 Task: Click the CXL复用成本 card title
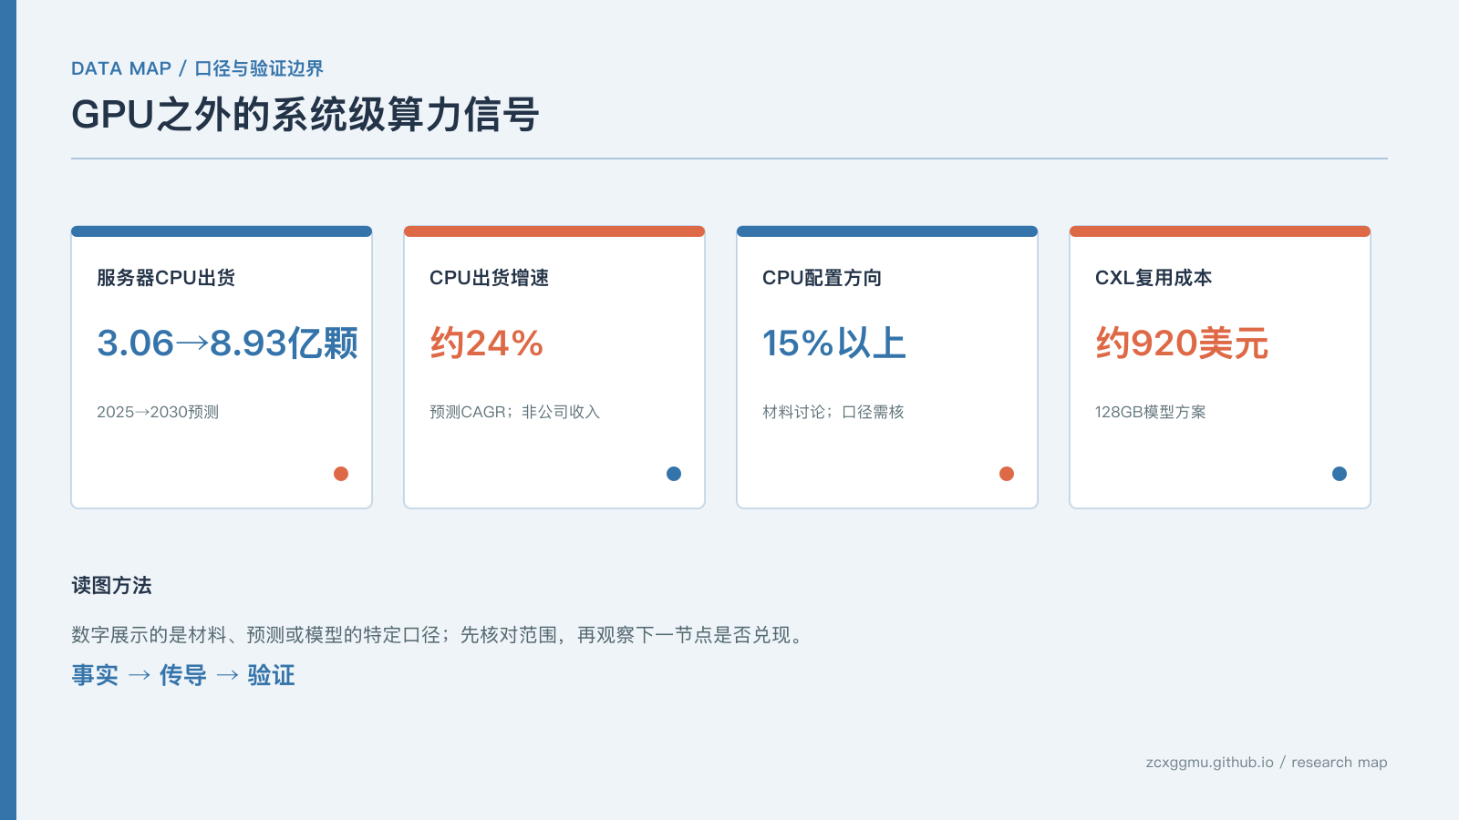pos(1154,278)
